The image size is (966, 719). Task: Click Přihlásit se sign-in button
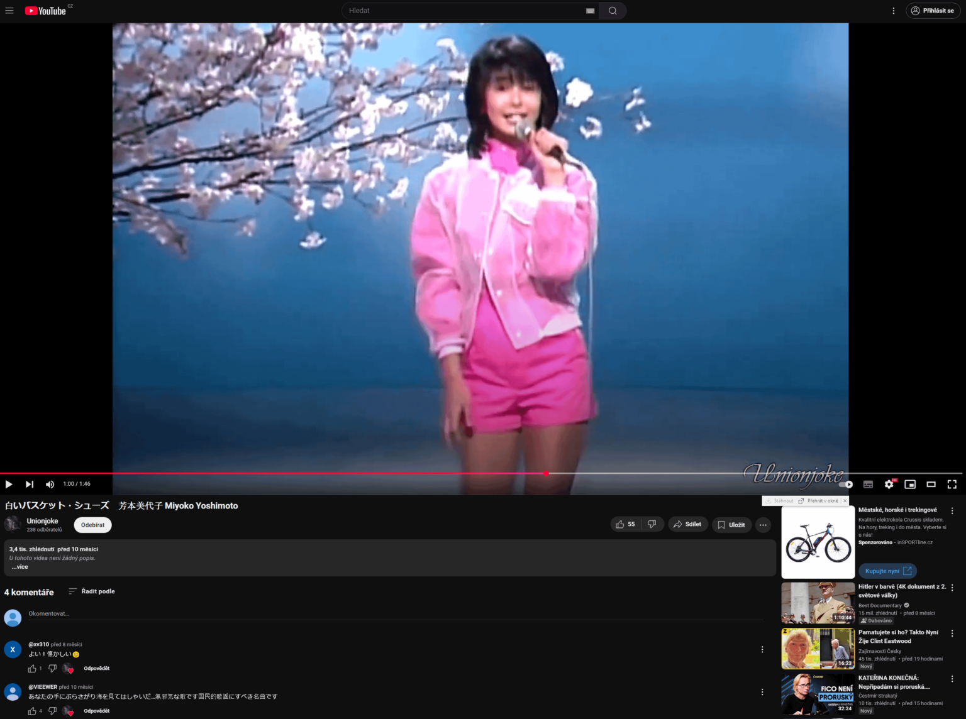click(933, 11)
